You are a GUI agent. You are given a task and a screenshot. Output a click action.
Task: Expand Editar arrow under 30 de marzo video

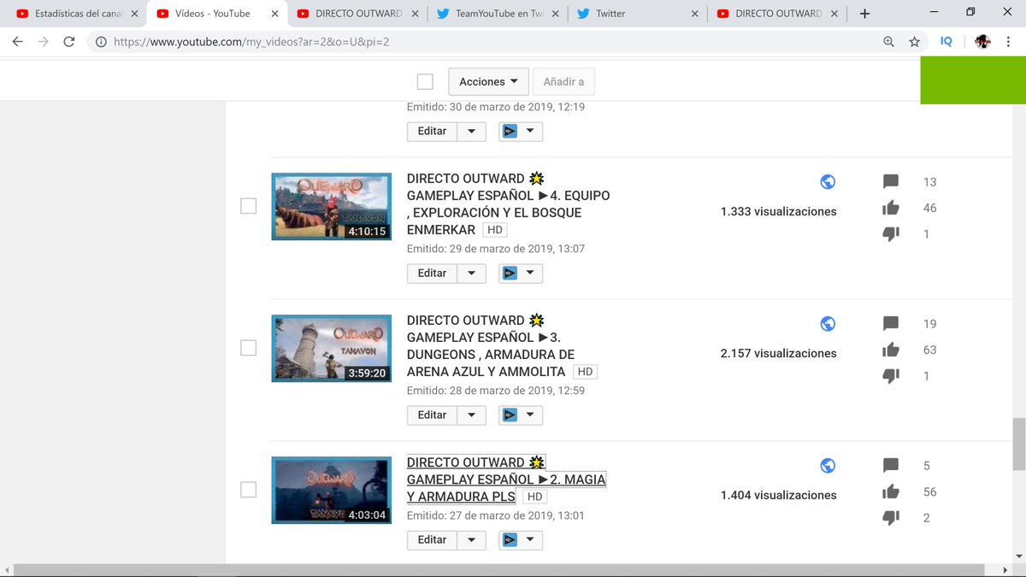point(471,131)
